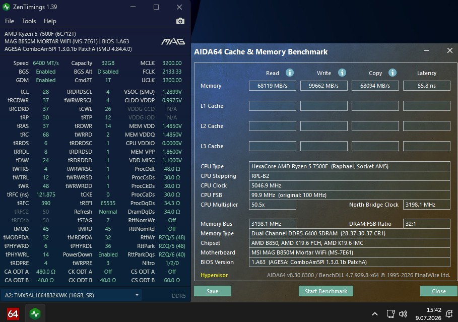Open the File menu in ZenTimings
Screen dimensions: 458x322
(x=10, y=21)
